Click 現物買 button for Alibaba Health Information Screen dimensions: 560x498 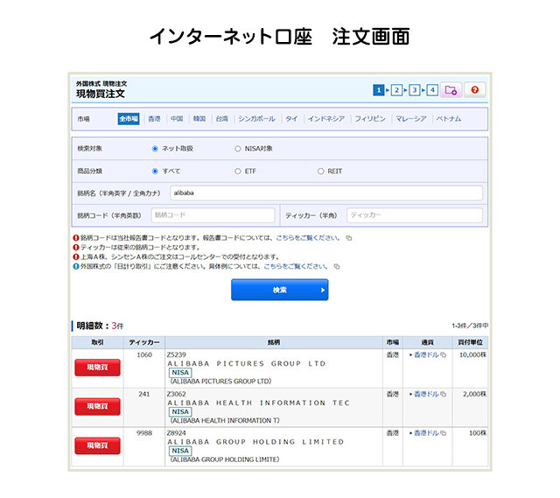[x=96, y=406]
